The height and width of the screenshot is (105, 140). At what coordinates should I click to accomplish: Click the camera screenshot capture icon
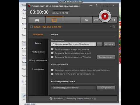point(96,20)
